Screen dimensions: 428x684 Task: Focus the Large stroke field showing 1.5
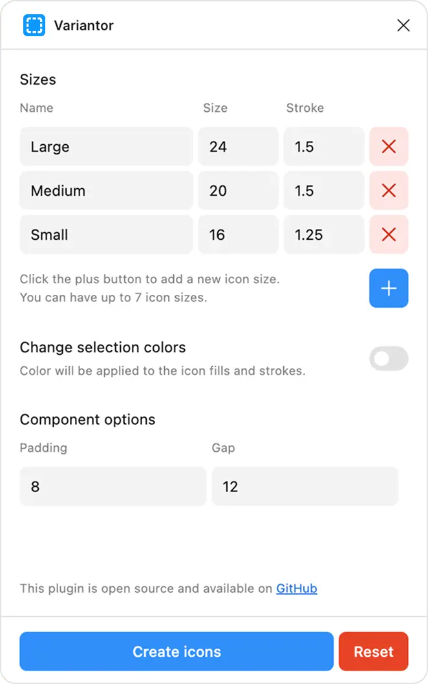tap(324, 147)
